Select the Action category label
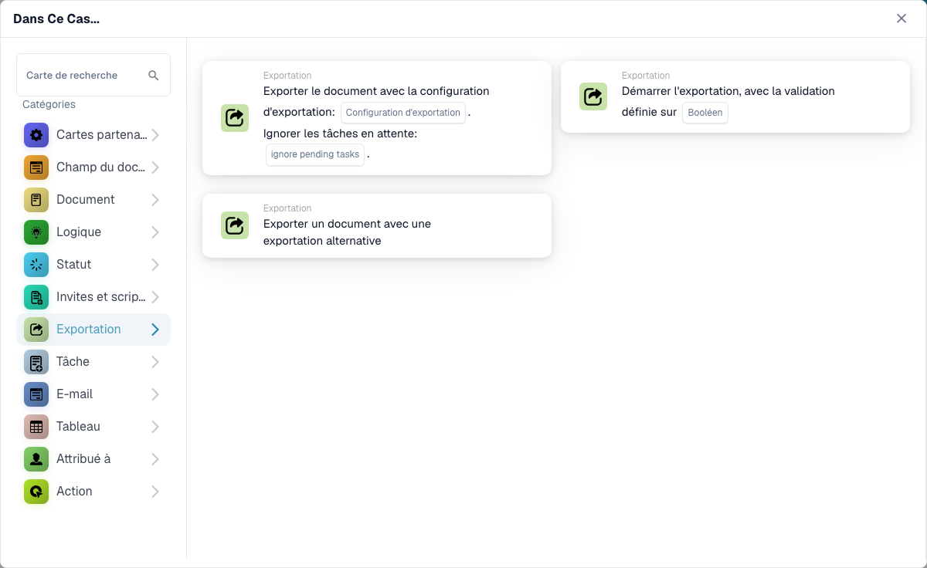The image size is (927, 568). coord(75,492)
